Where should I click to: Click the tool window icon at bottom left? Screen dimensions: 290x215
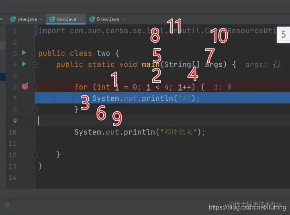[7, 205]
